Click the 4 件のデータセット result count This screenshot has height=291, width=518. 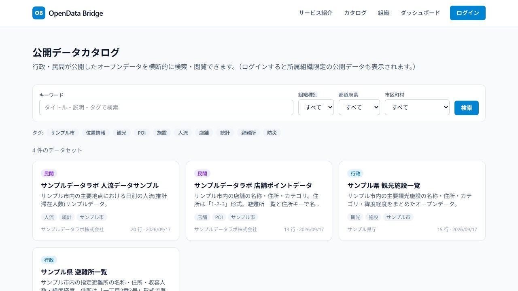(57, 150)
